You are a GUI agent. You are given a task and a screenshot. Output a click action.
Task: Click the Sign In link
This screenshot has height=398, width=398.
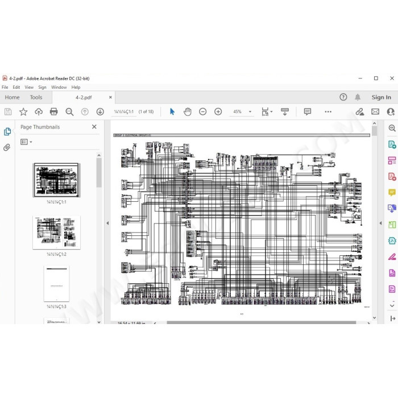point(382,97)
